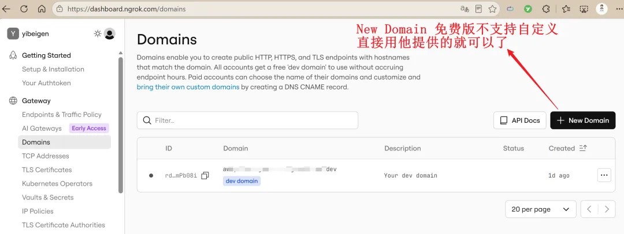The image size is (624, 234).
Task: Click the screenshot tool icon in browser toolbar
Action: tap(584, 9)
